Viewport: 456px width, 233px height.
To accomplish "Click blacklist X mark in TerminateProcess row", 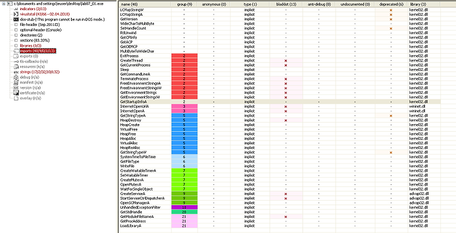I will click(x=286, y=79).
